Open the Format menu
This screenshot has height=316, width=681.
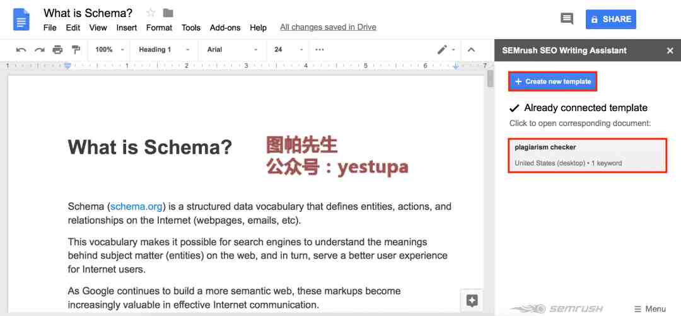click(159, 27)
